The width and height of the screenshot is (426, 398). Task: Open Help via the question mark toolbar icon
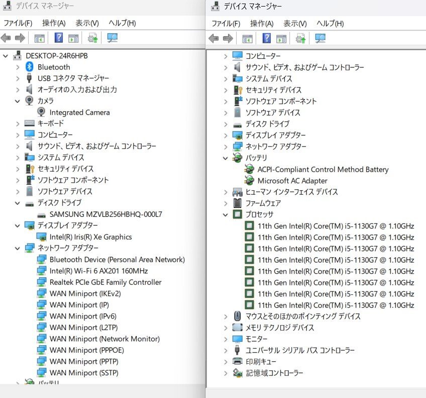tap(59, 38)
